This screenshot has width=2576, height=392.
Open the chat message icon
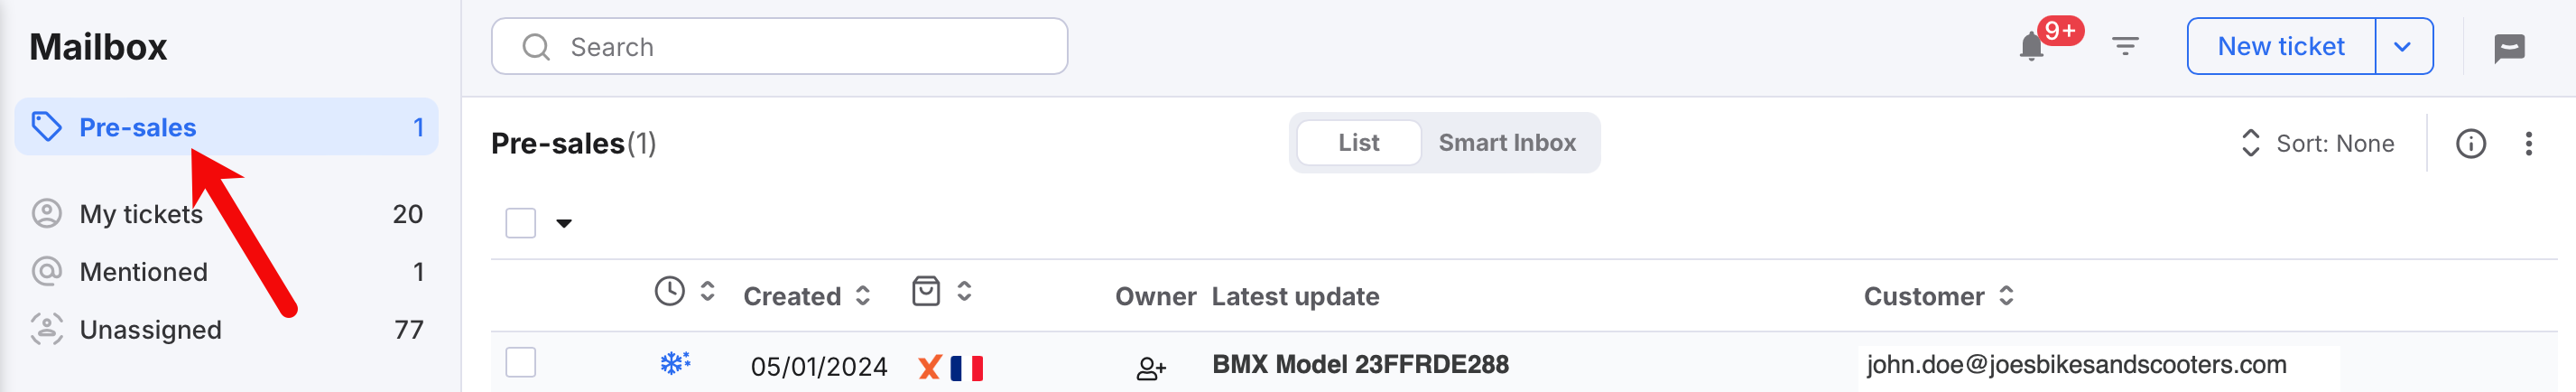(x=2509, y=47)
